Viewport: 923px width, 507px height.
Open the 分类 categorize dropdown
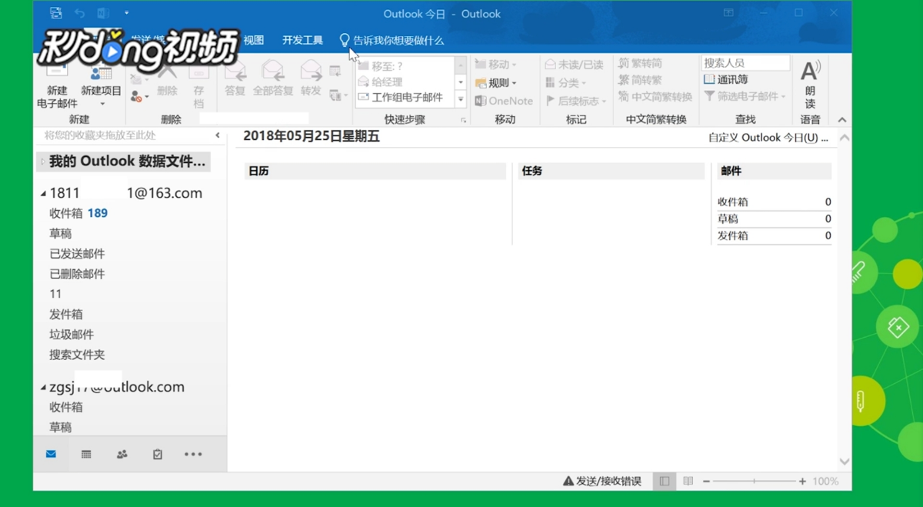pos(566,82)
